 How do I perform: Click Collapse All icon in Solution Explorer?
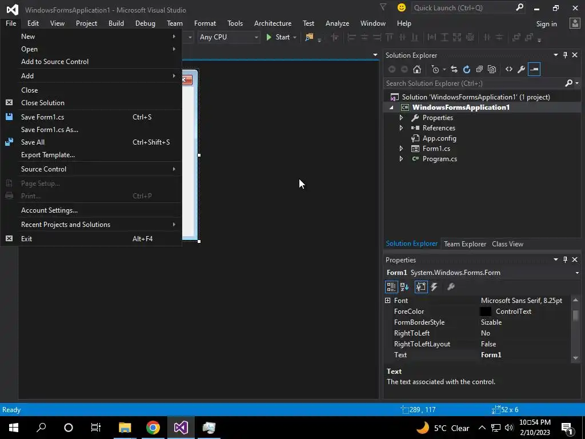(479, 69)
